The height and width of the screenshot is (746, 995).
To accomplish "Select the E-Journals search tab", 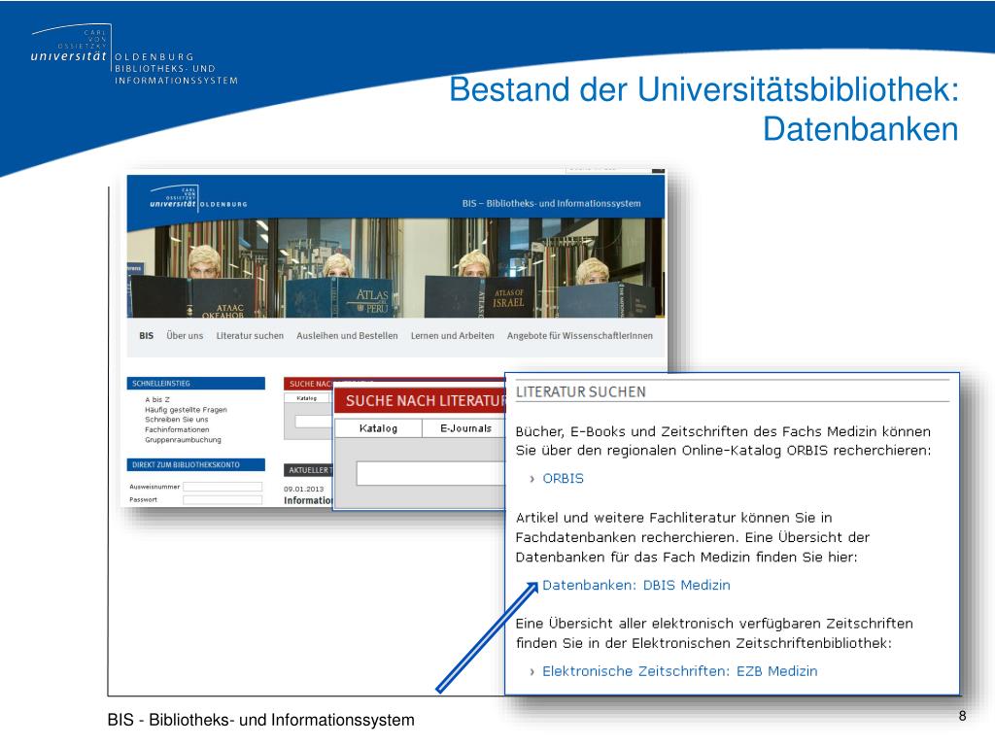I will pyautogui.click(x=465, y=428).
